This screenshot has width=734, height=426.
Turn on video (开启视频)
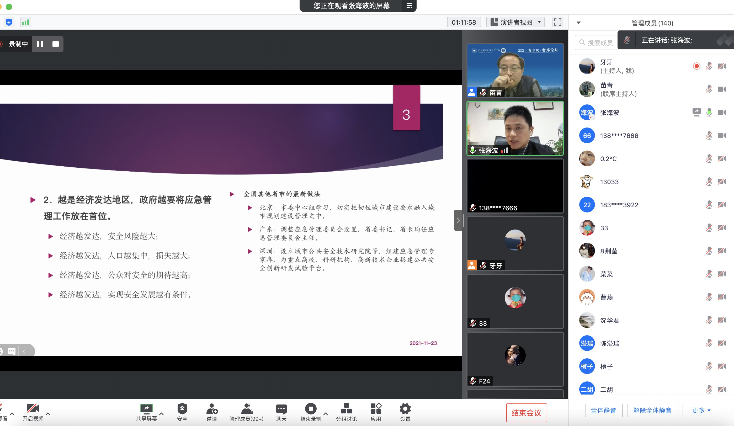33,408
